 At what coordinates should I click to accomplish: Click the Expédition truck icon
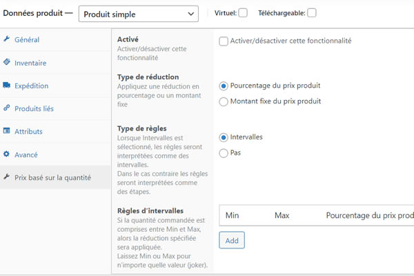click(x=7, y=86)
